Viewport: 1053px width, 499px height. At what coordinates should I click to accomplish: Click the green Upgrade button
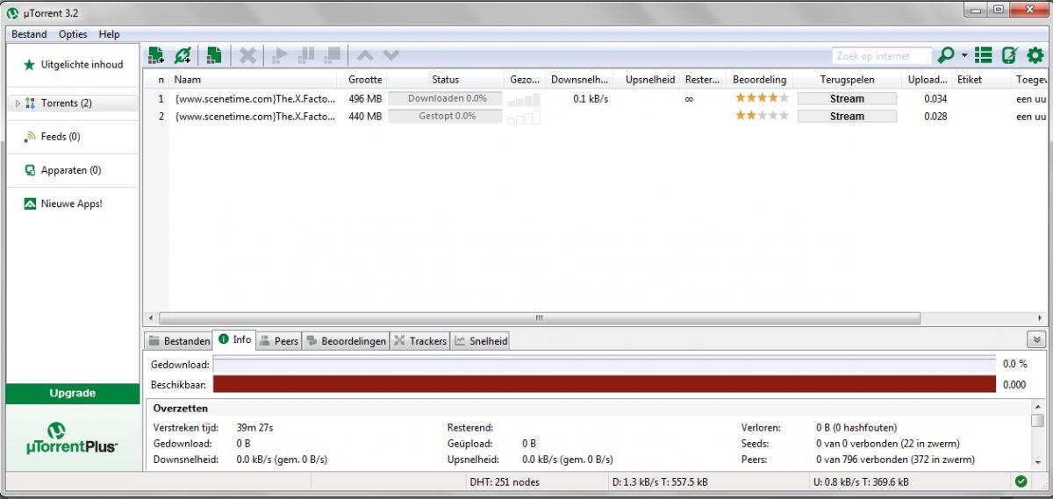pos(73,393)
